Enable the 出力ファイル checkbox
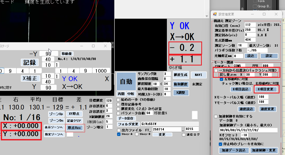 pos(119,130)
